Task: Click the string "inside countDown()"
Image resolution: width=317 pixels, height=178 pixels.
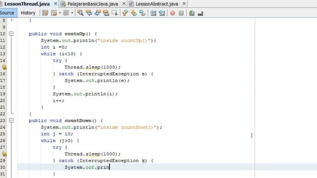Action: pos(127,128)
